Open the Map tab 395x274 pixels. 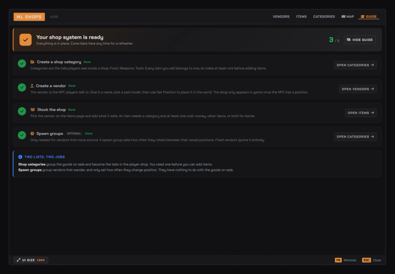point(348,16)
